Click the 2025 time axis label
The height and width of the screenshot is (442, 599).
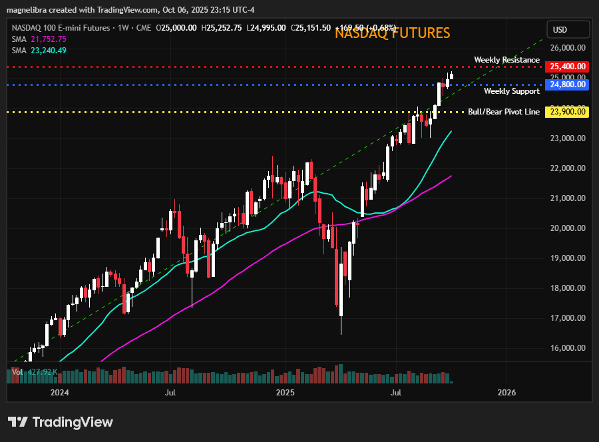286,392
